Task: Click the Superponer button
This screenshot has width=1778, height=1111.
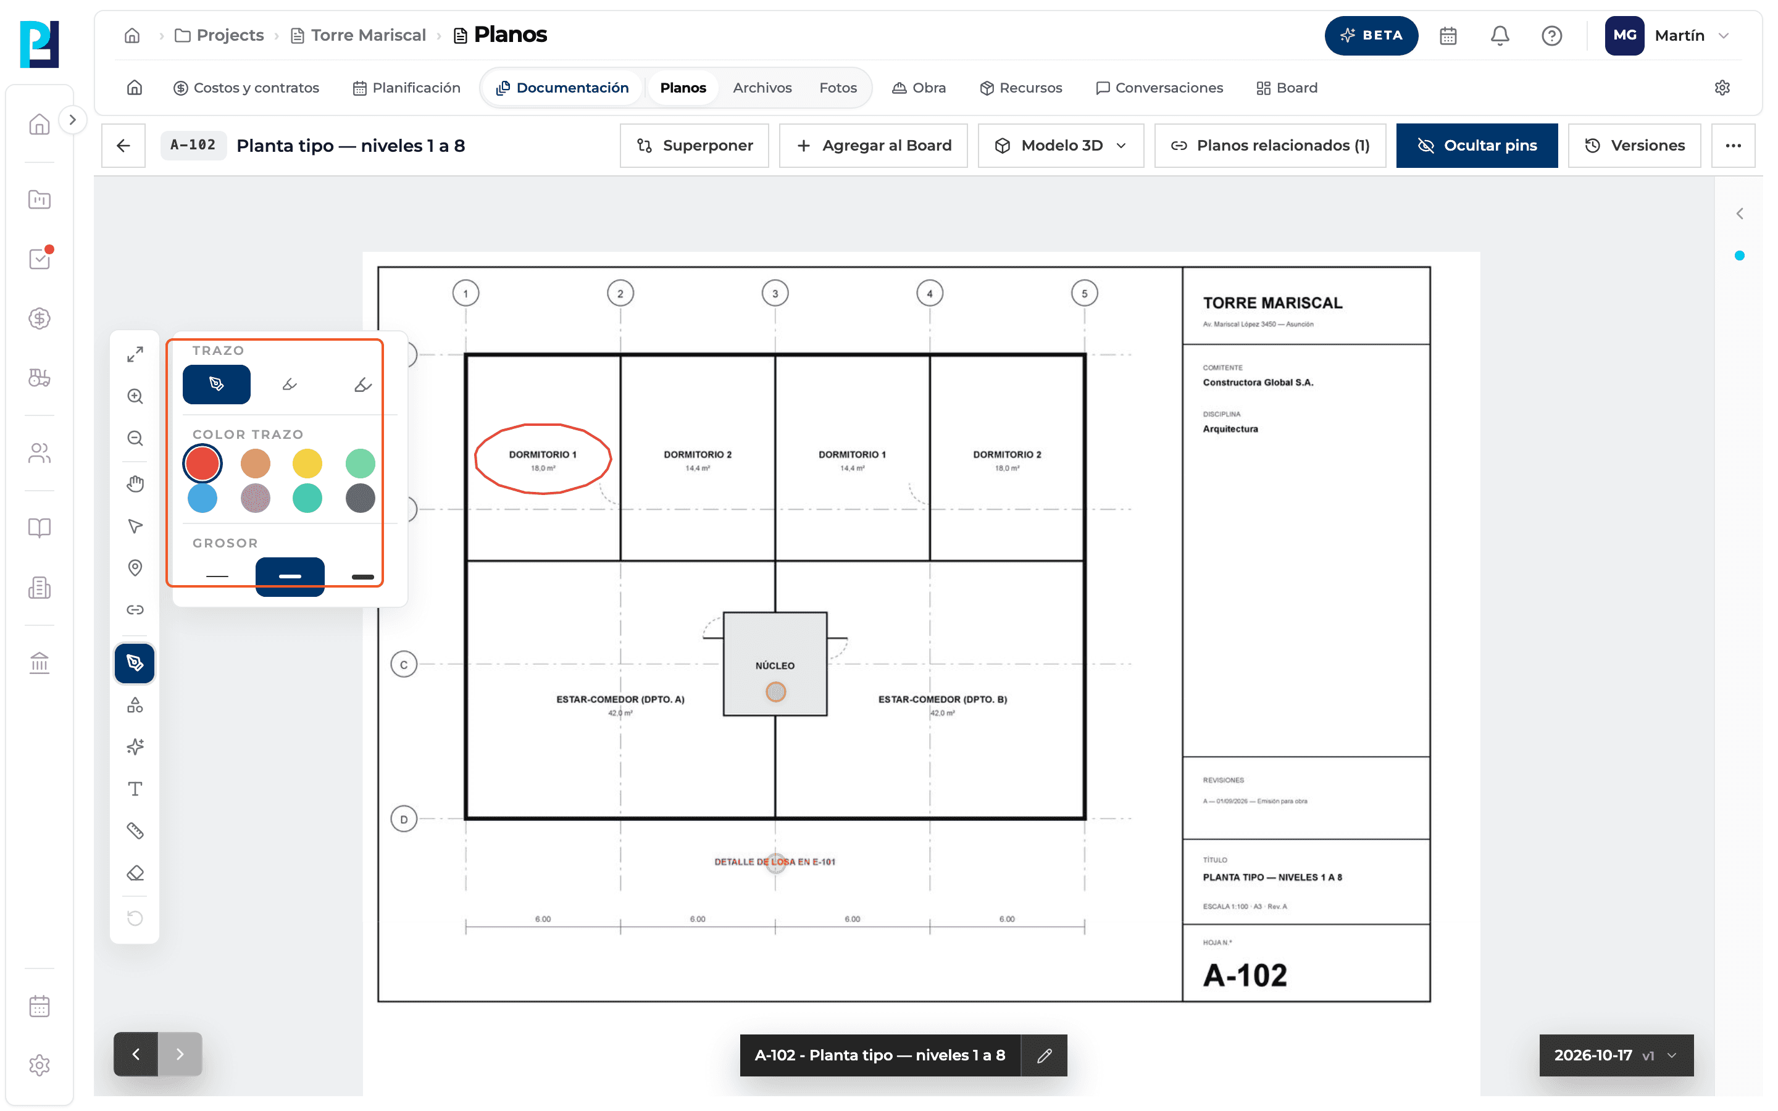Action: click(x=695, y=146)
